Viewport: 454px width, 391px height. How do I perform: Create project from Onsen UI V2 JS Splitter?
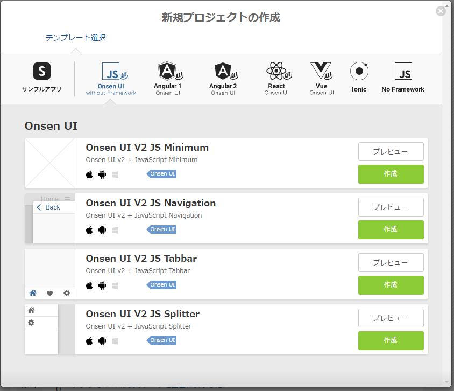pyautogui.click(x=391, y=340)
